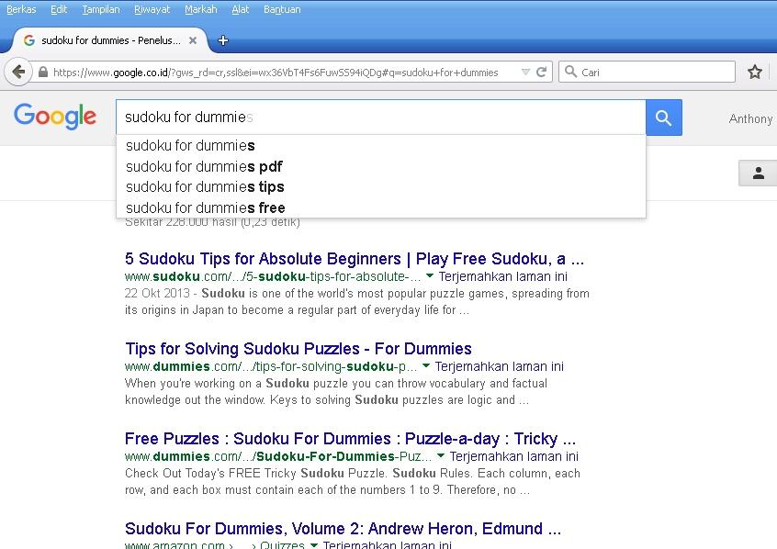Open 'Tips for Solving Sudoku Puzzles' result
The width and height of the screenshot is (777, 549).
(298, 349)
